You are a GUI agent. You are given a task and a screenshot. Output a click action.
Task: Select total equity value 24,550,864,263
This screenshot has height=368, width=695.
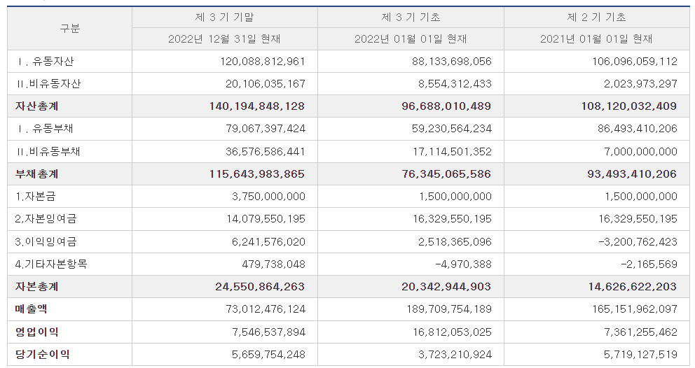tap(260, 287)
